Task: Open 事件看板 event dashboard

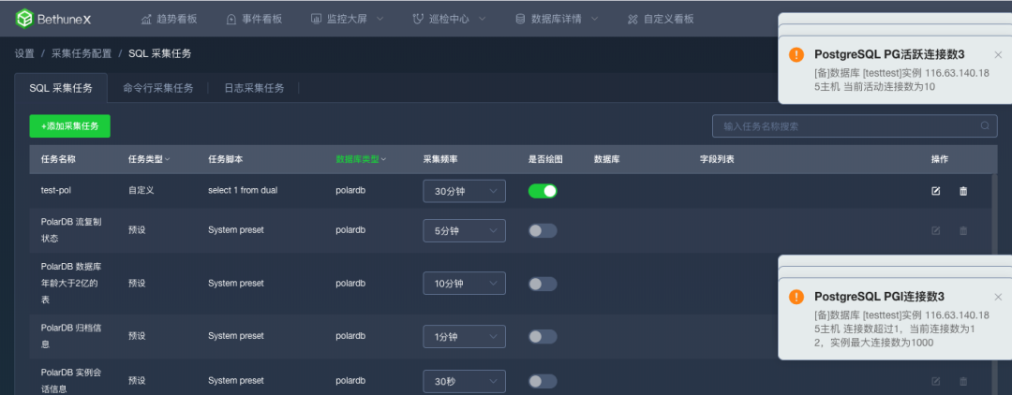Action: [254, 20]
